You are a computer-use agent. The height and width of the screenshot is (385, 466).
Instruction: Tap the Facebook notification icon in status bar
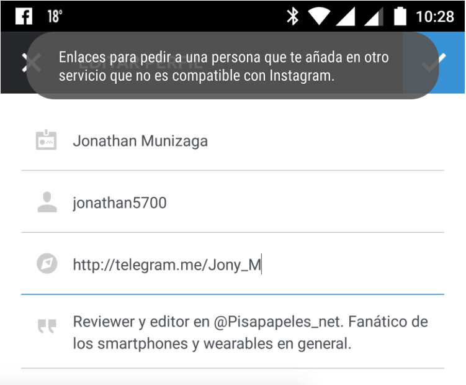[x=24, y=16]
